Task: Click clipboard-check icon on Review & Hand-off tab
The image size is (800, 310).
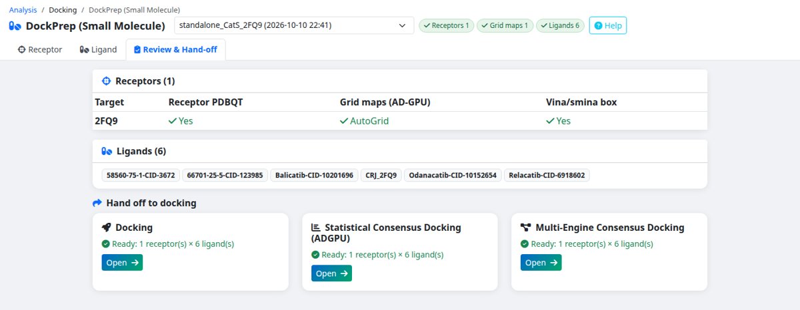Action: [137, 49]
